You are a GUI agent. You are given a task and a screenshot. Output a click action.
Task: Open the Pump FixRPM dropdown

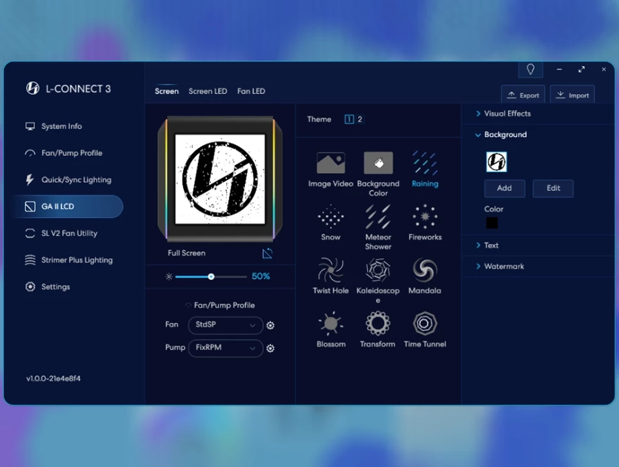226,348
